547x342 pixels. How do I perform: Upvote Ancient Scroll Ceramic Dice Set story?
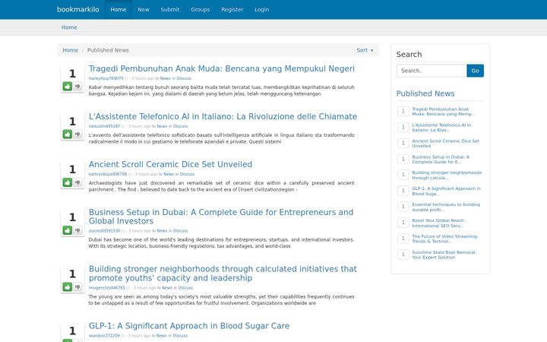(x=68, y=182)
